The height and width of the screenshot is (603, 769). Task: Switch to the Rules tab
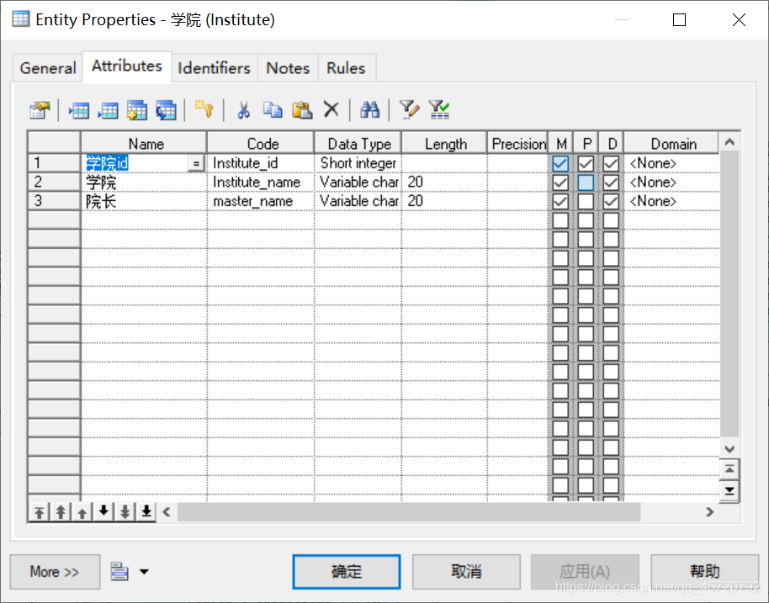[347, 67]
